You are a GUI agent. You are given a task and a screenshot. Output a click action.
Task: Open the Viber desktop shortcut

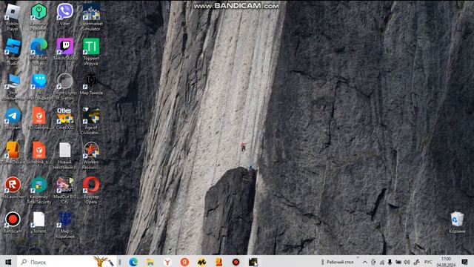[64, 15]
